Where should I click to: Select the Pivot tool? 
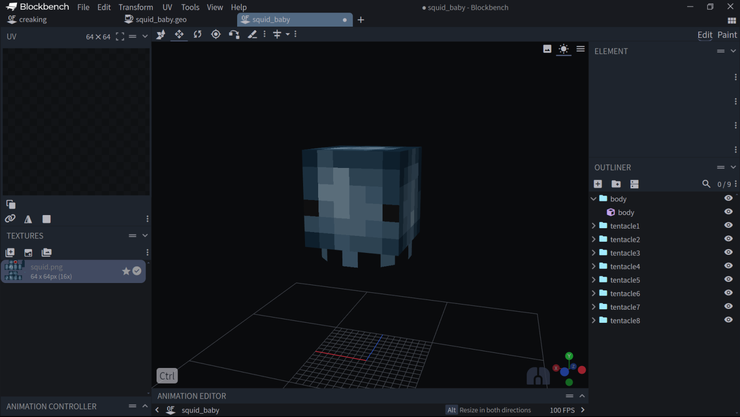216,34
